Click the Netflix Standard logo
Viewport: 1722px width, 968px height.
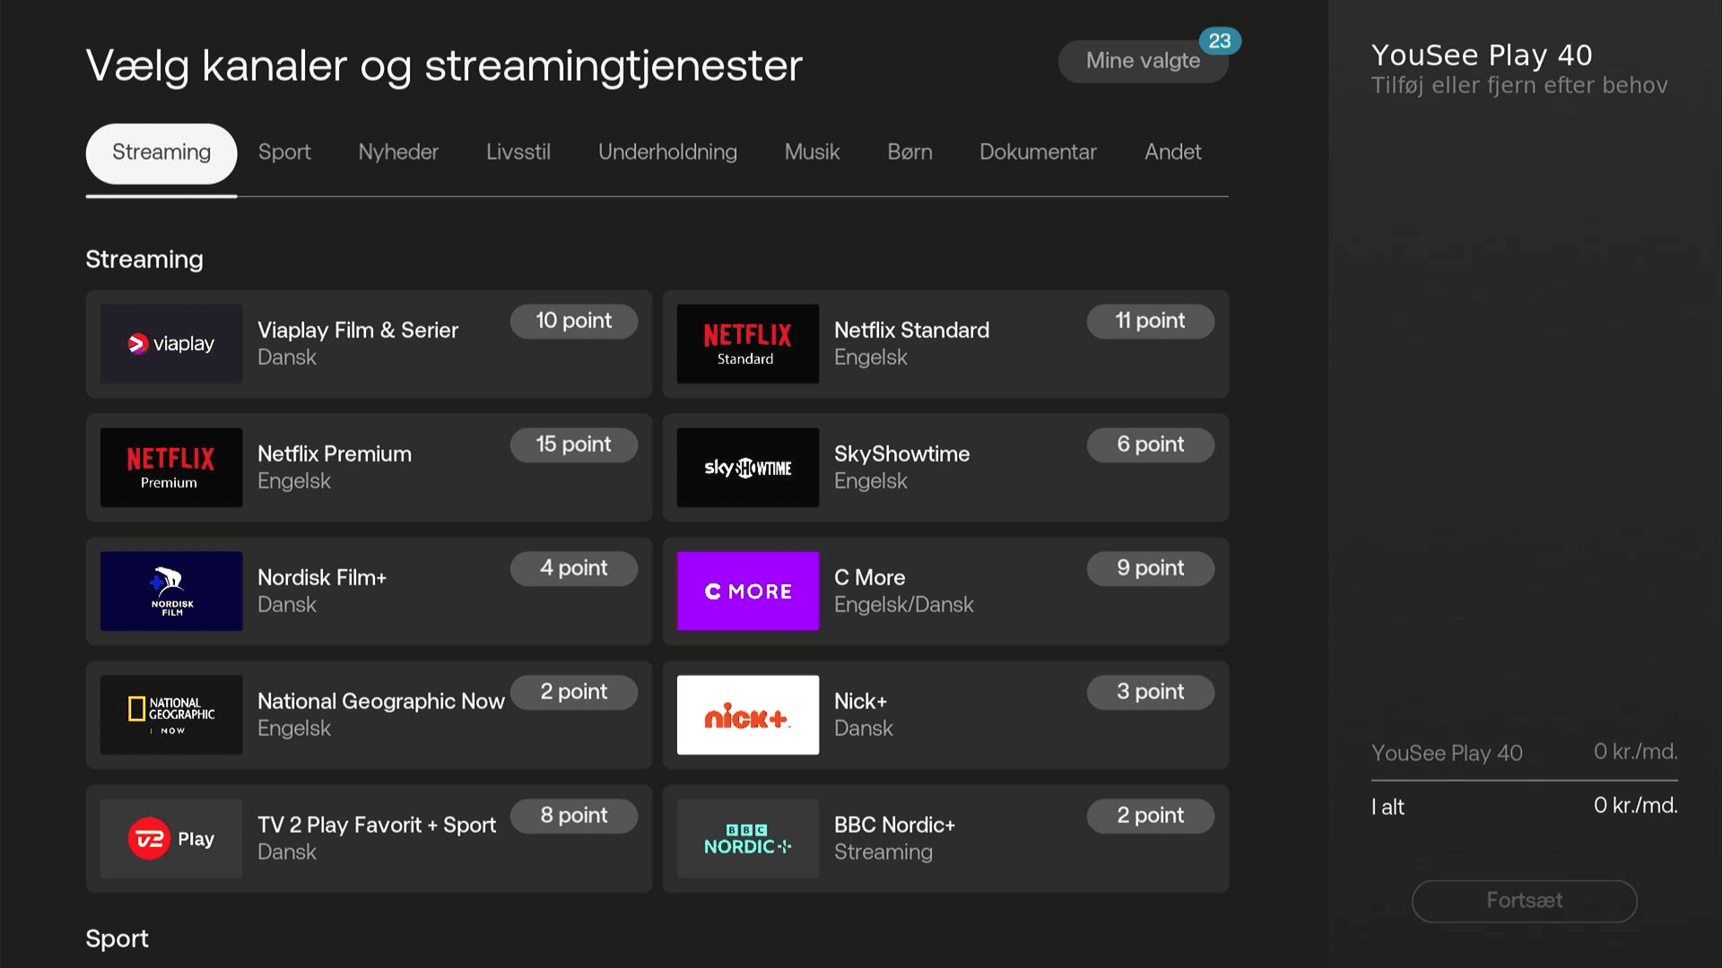(x=748, y=344)
